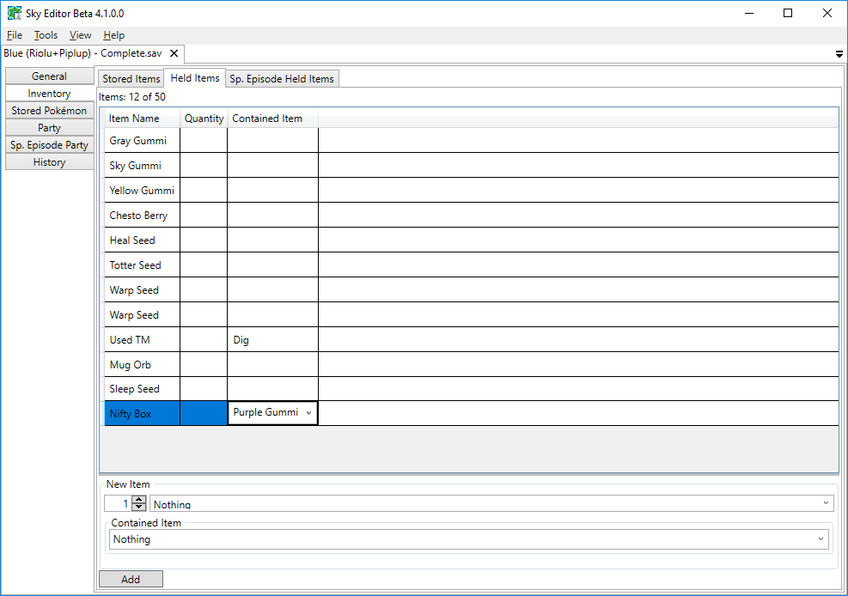Open the Contained Item Nothing dropdown

821,539
